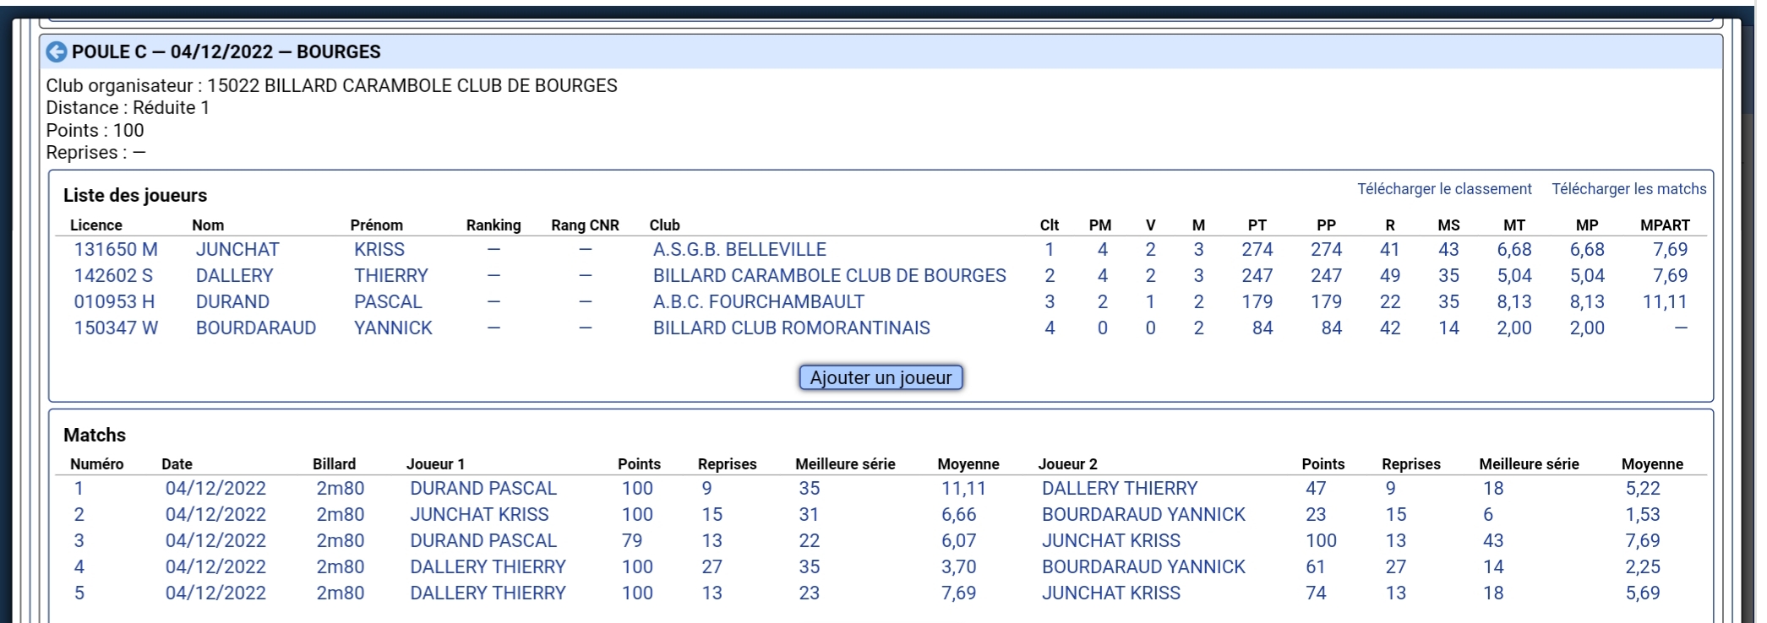Click the first name KRISS
The image size is (1767, 623).
[379, 250]
